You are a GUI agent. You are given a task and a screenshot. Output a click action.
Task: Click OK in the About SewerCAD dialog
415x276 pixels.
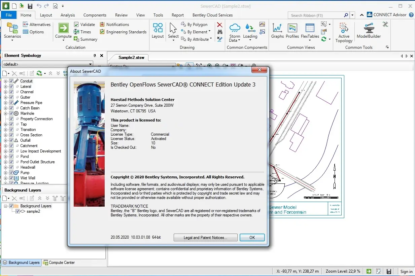click(252, 238)
